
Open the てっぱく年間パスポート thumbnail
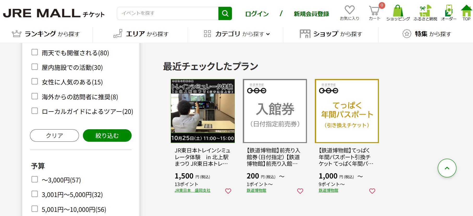coord(347,111)
